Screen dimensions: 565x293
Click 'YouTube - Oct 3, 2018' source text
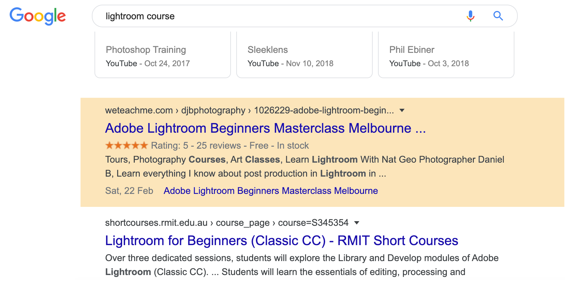[429, 64]
